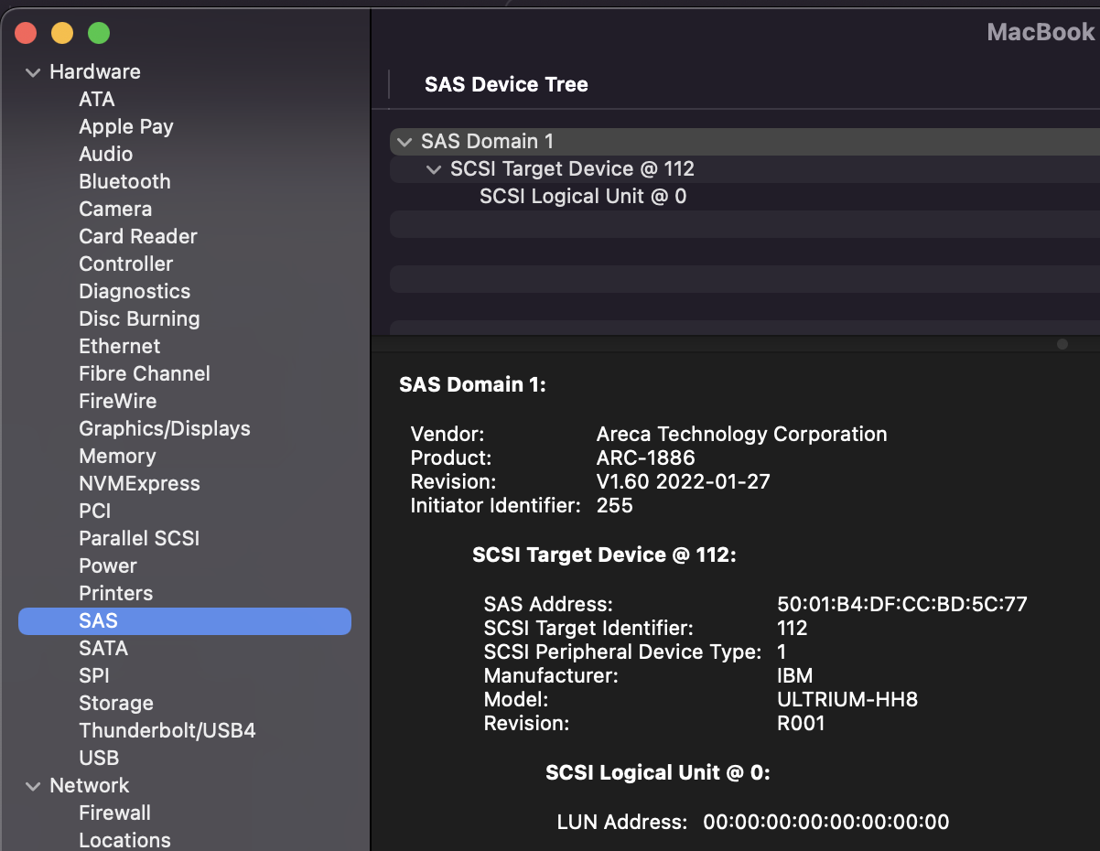The height and width of the screenshot is (851, 1100).
Task: Click SCSI Target Device @ 112: detail heading
Action: [x=604, y=555]
